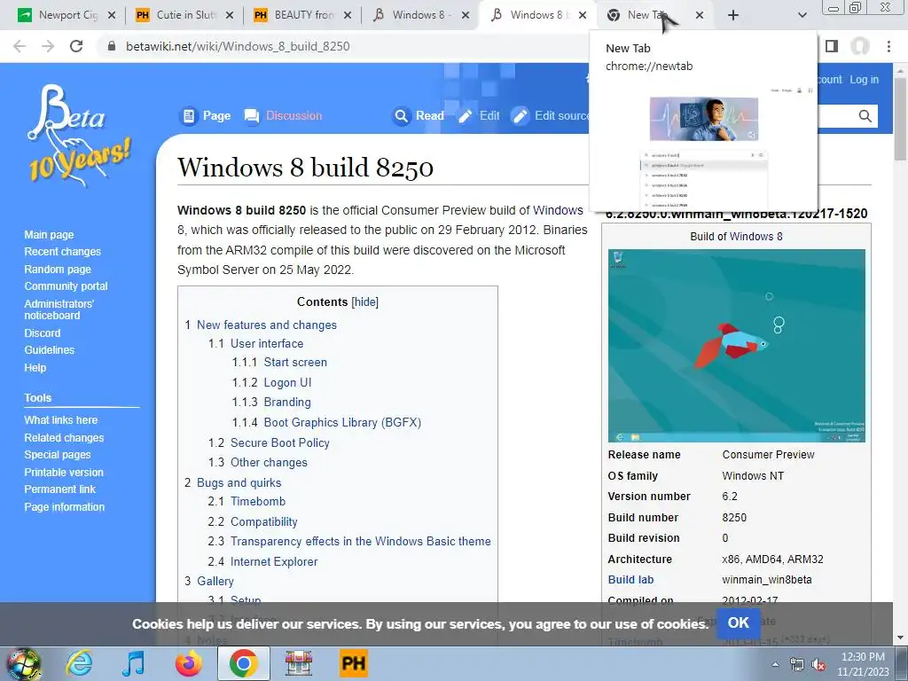
Task: Expand the tab search dropdown arrow
Action: 802,15
